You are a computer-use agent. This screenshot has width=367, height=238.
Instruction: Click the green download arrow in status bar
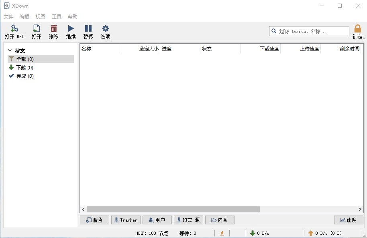(x=252, y=233)
